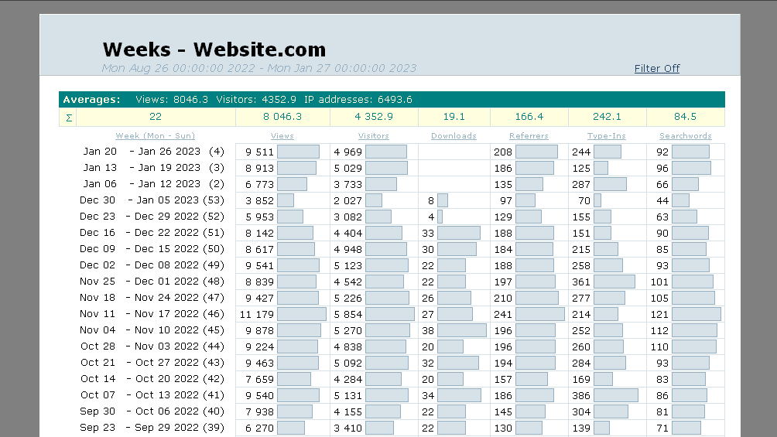Click the 8 046.3 average views cell
This screenshot has height=437, width=777.
point(282,117)
